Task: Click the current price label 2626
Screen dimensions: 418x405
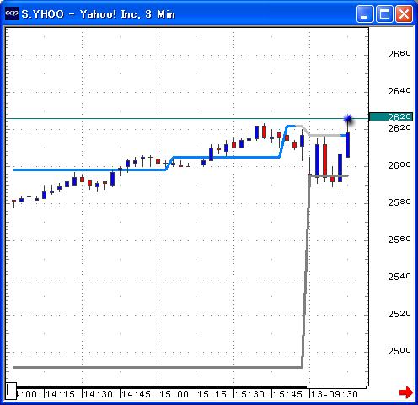Action: (391, 116)
